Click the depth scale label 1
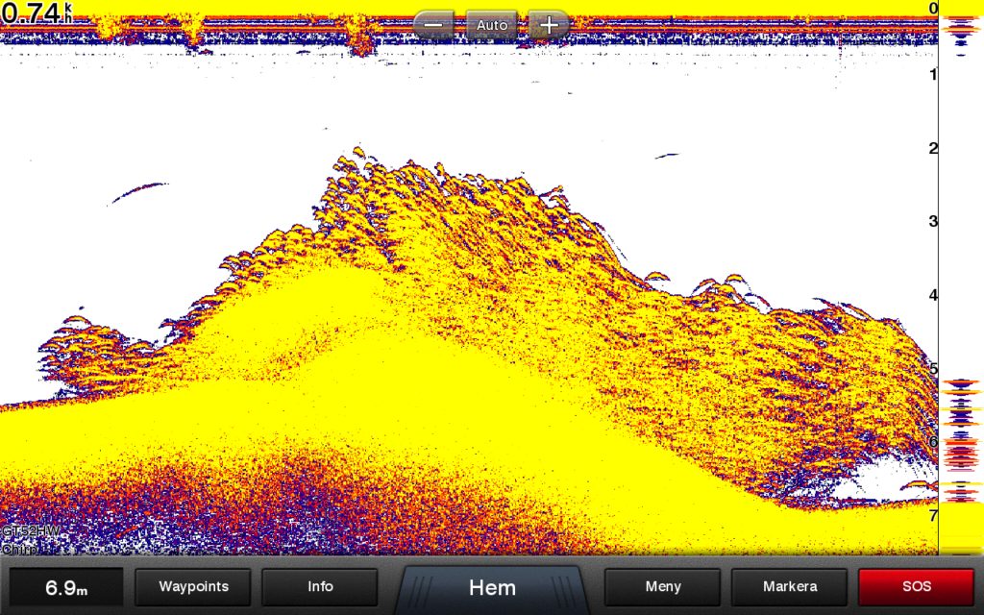Image resolution: width=984 pixels, height=615 pixels. coord(932,75)
